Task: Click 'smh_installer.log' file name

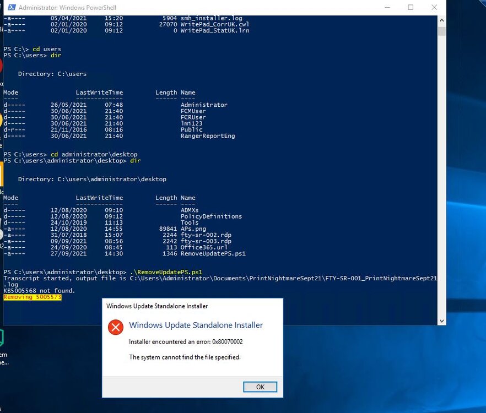Action: pyautogui.click(x=211, y=18)
